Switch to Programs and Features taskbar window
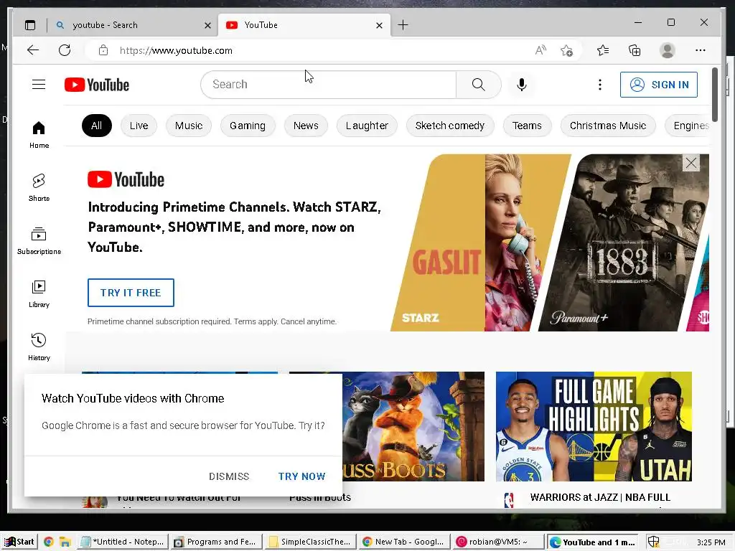735x551 pixels. click(x=216, y=542)
